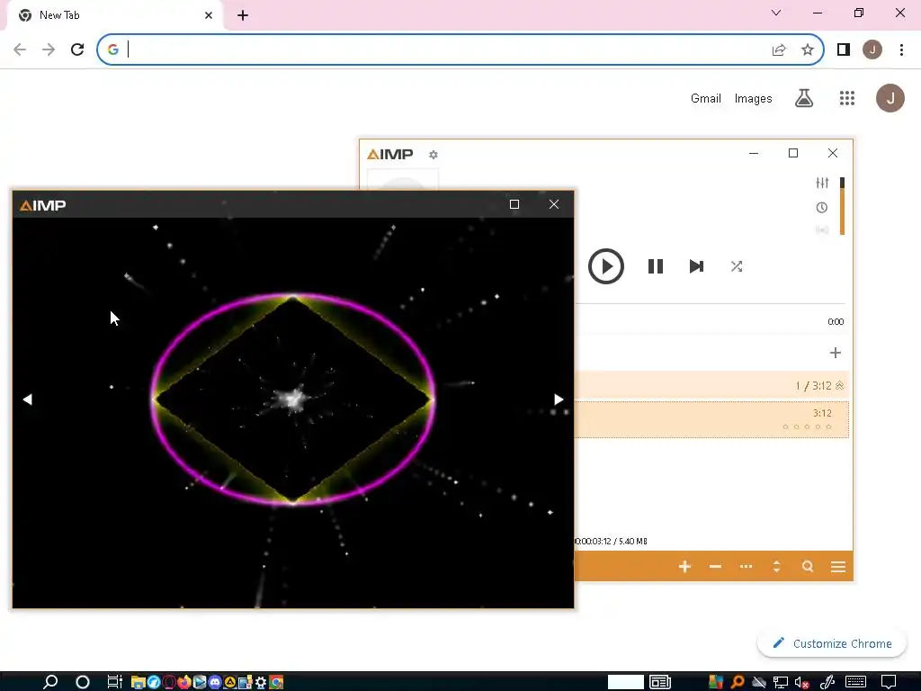
Task: Open the AIMP equalizer sliders icon
Action: pos(822,183)
